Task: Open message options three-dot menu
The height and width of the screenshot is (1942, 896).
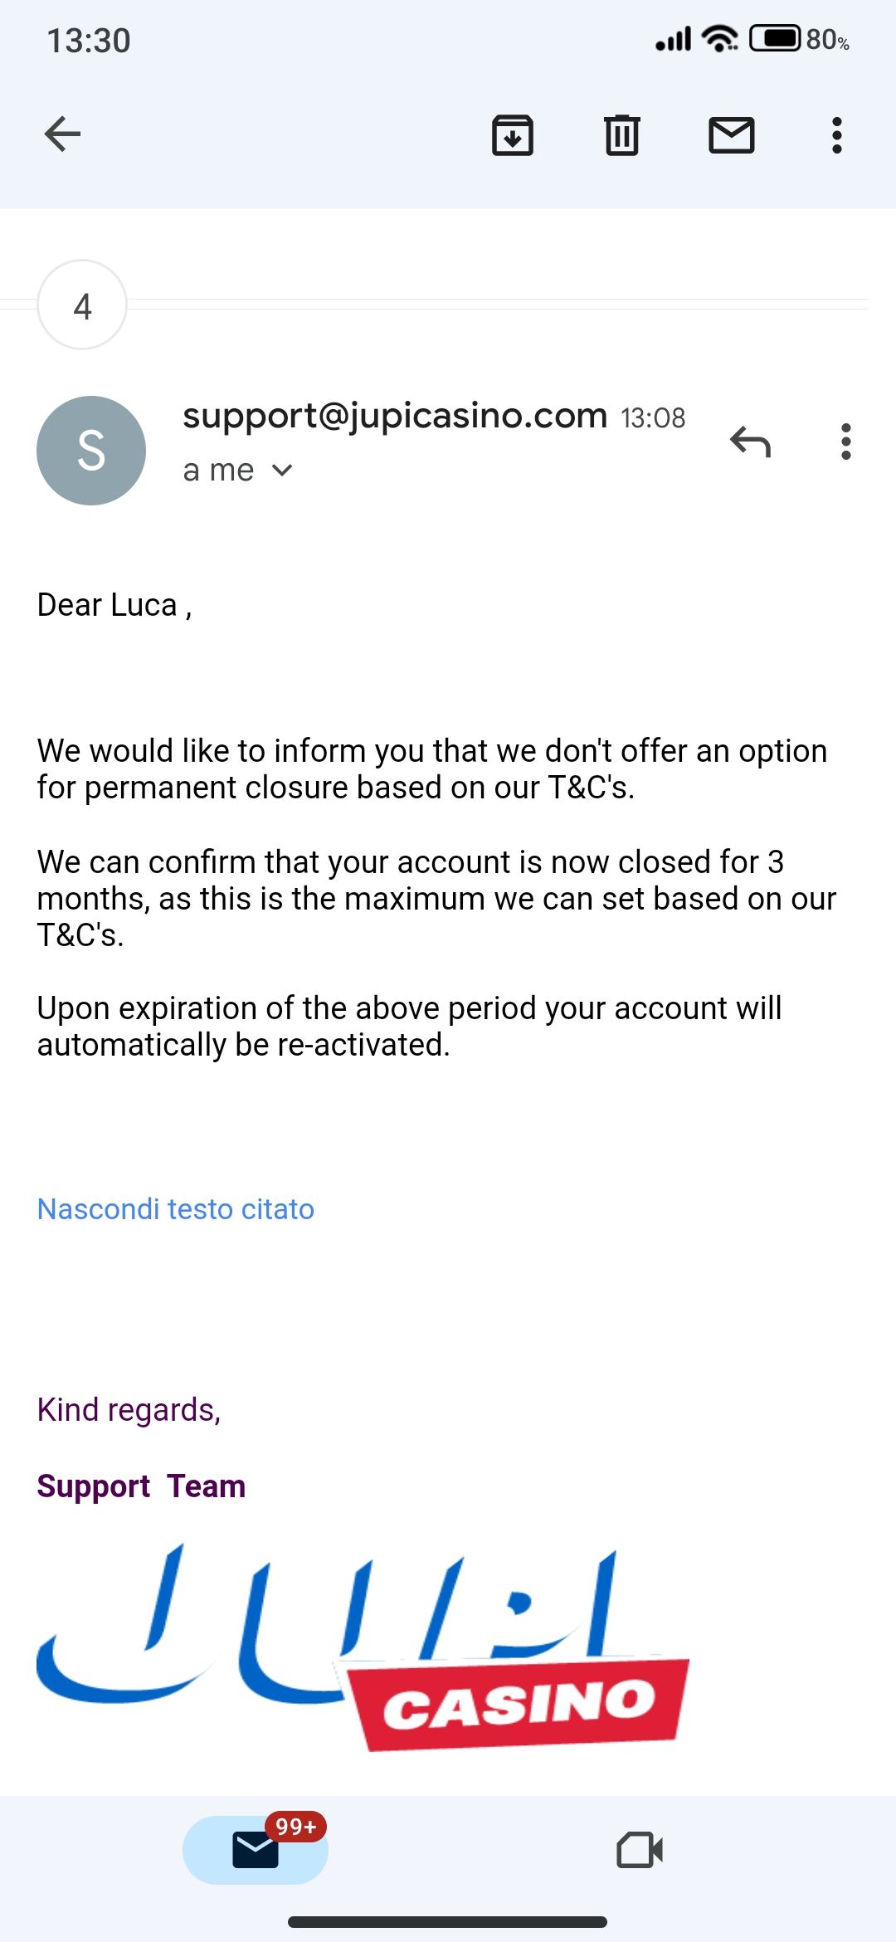Action: tap(845, 442)
